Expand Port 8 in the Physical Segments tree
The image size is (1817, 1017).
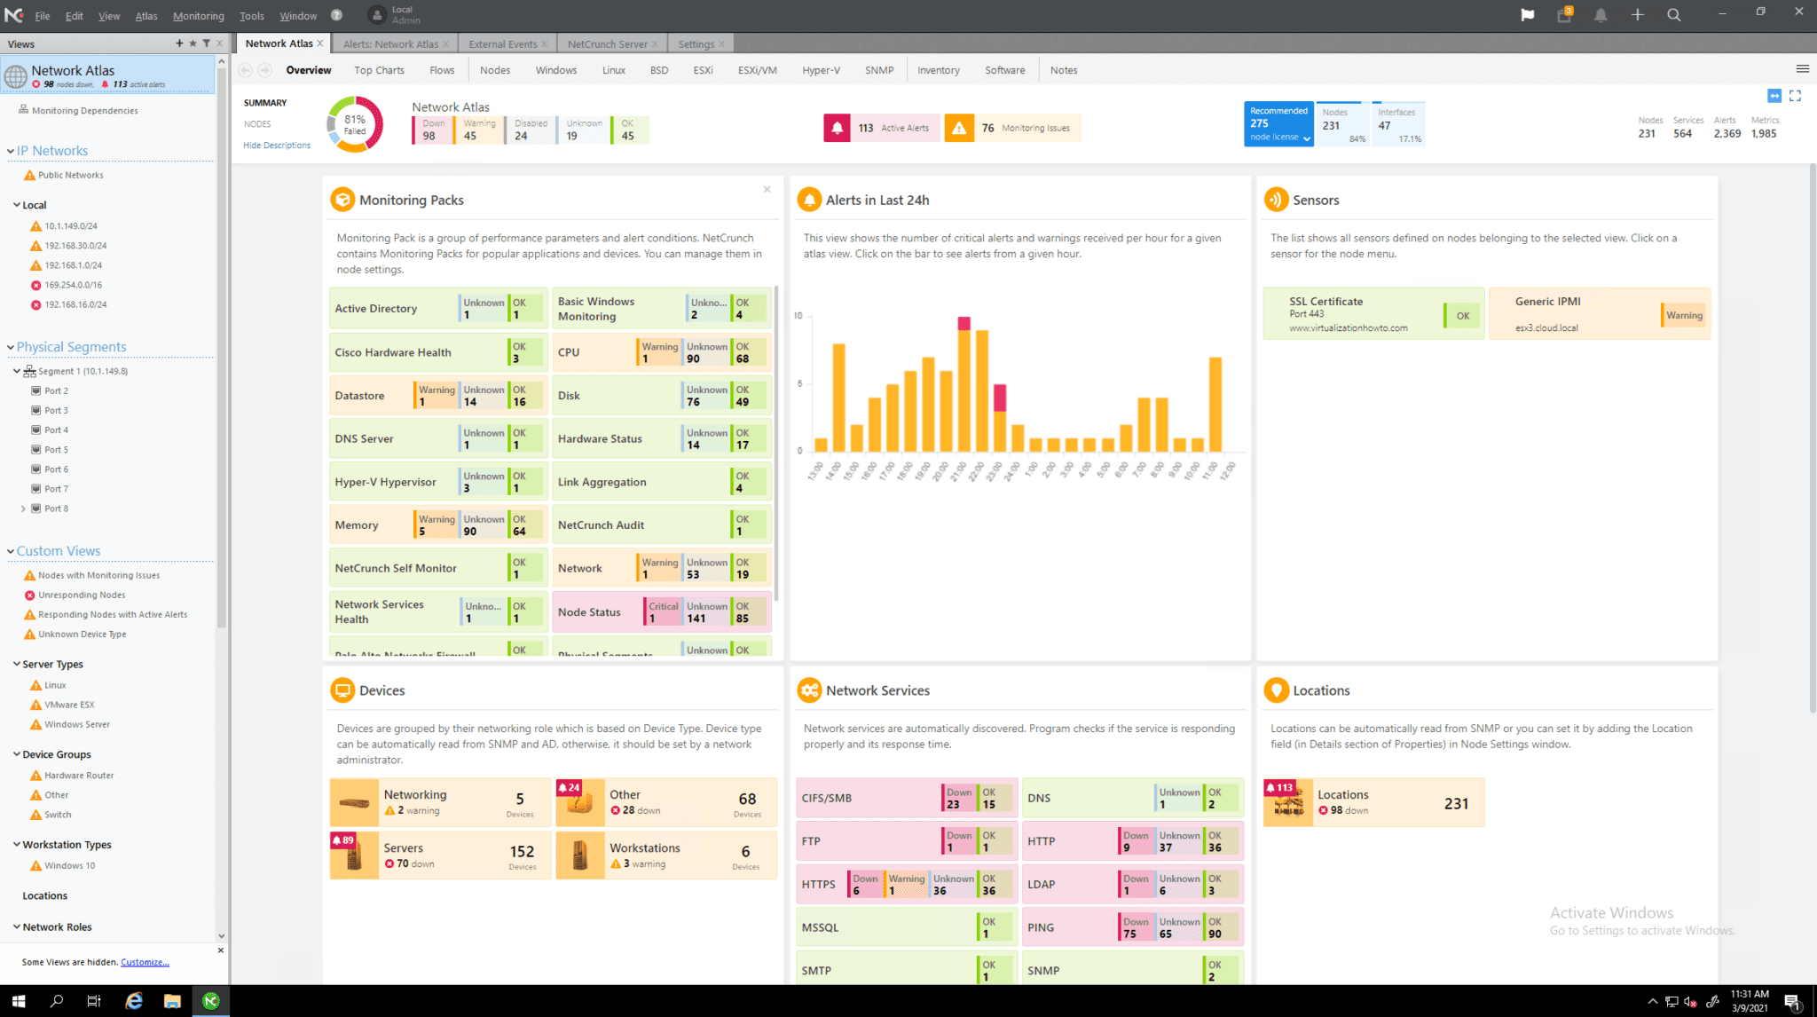(23, 508)
